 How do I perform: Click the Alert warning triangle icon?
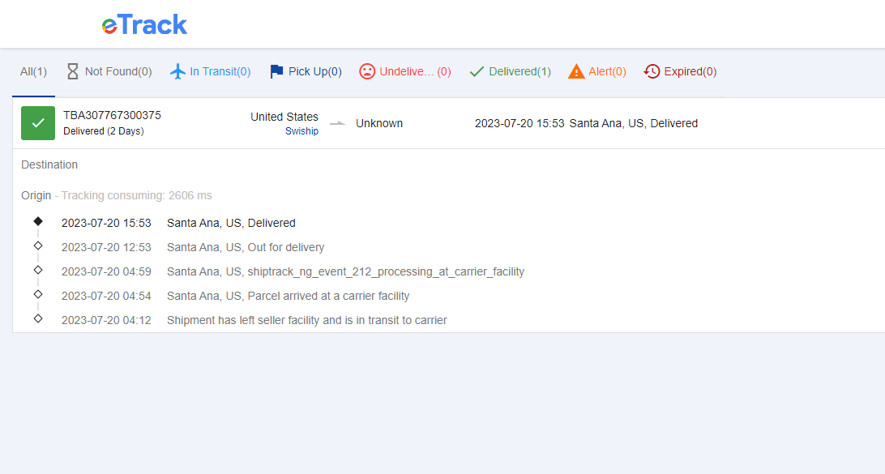tap(576, 71)
